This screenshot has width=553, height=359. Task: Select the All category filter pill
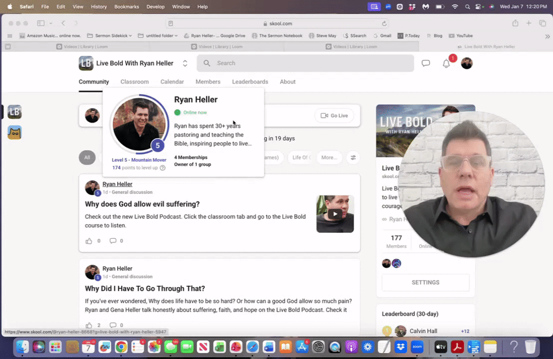(87, 157)
